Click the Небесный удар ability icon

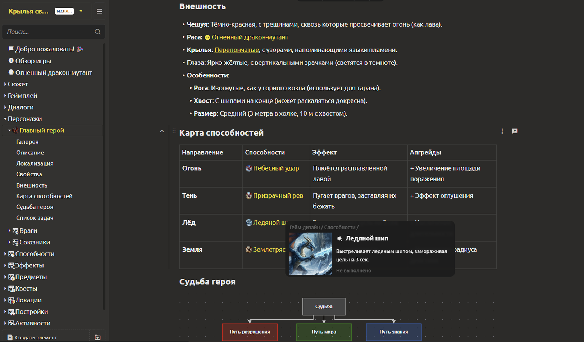248,168
